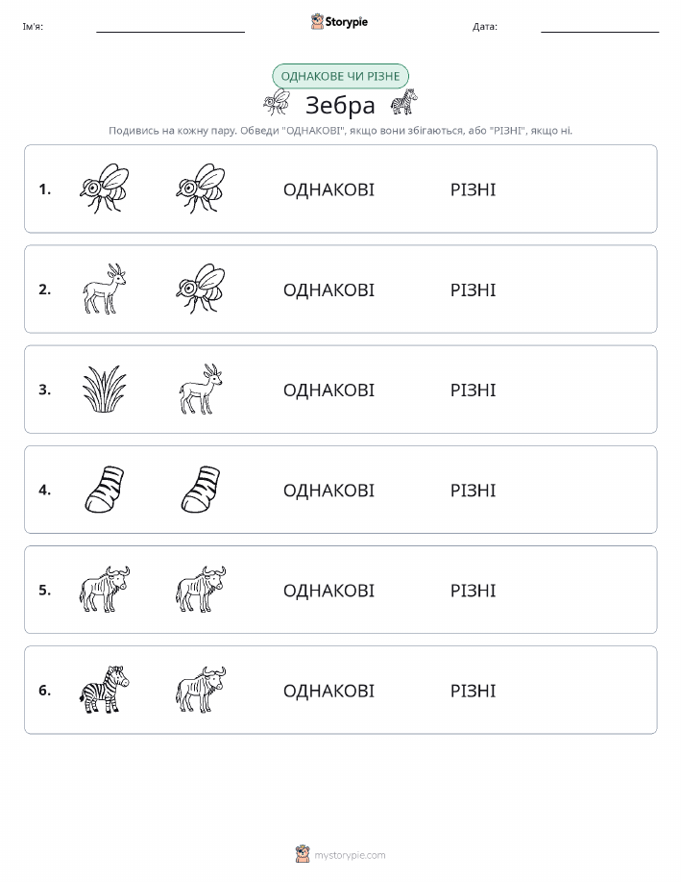Select ОДНАКОВІ for row 4

pos(328,491)
